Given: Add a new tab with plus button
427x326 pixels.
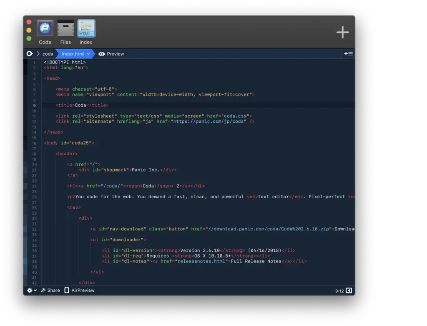Looking at the screenshot, I should click(x=342, y=32).
